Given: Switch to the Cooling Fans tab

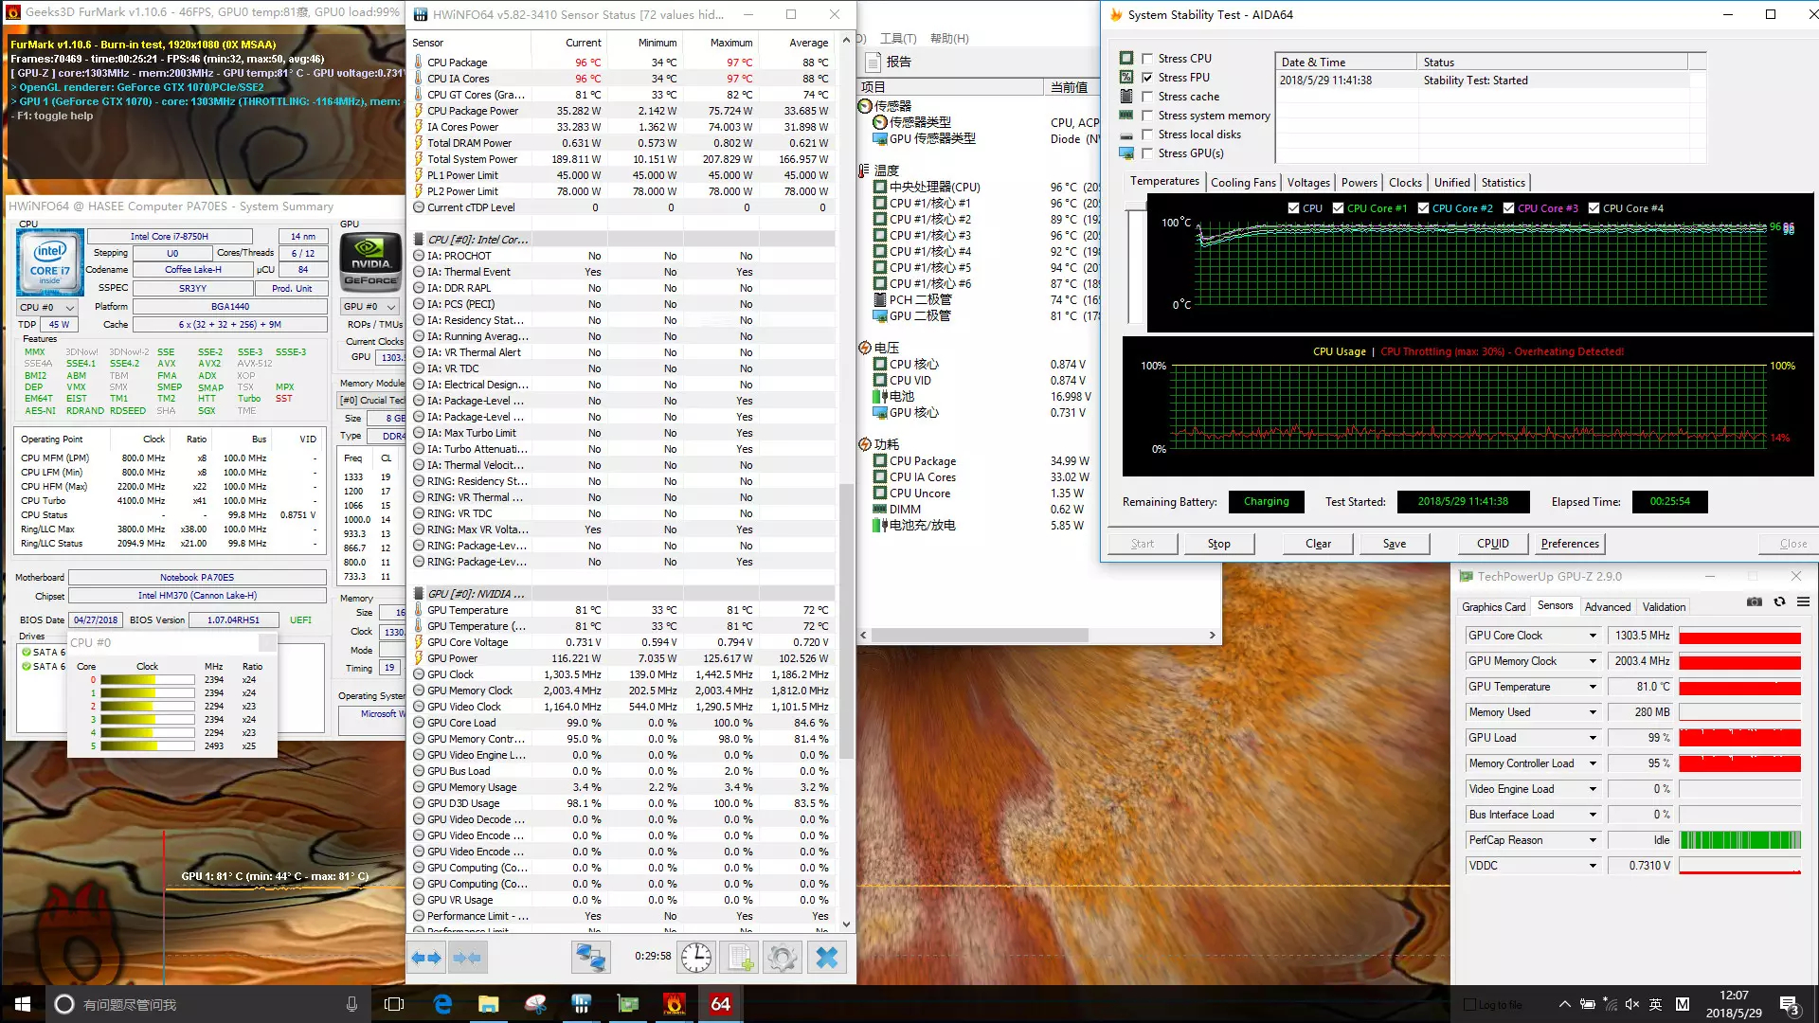Looking at the screenshot, I should (1242, 183).
